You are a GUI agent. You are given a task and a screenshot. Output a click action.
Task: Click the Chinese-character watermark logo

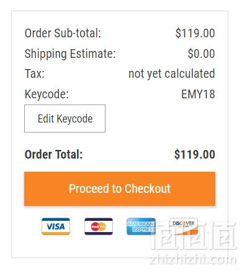(x=194, y=236)
